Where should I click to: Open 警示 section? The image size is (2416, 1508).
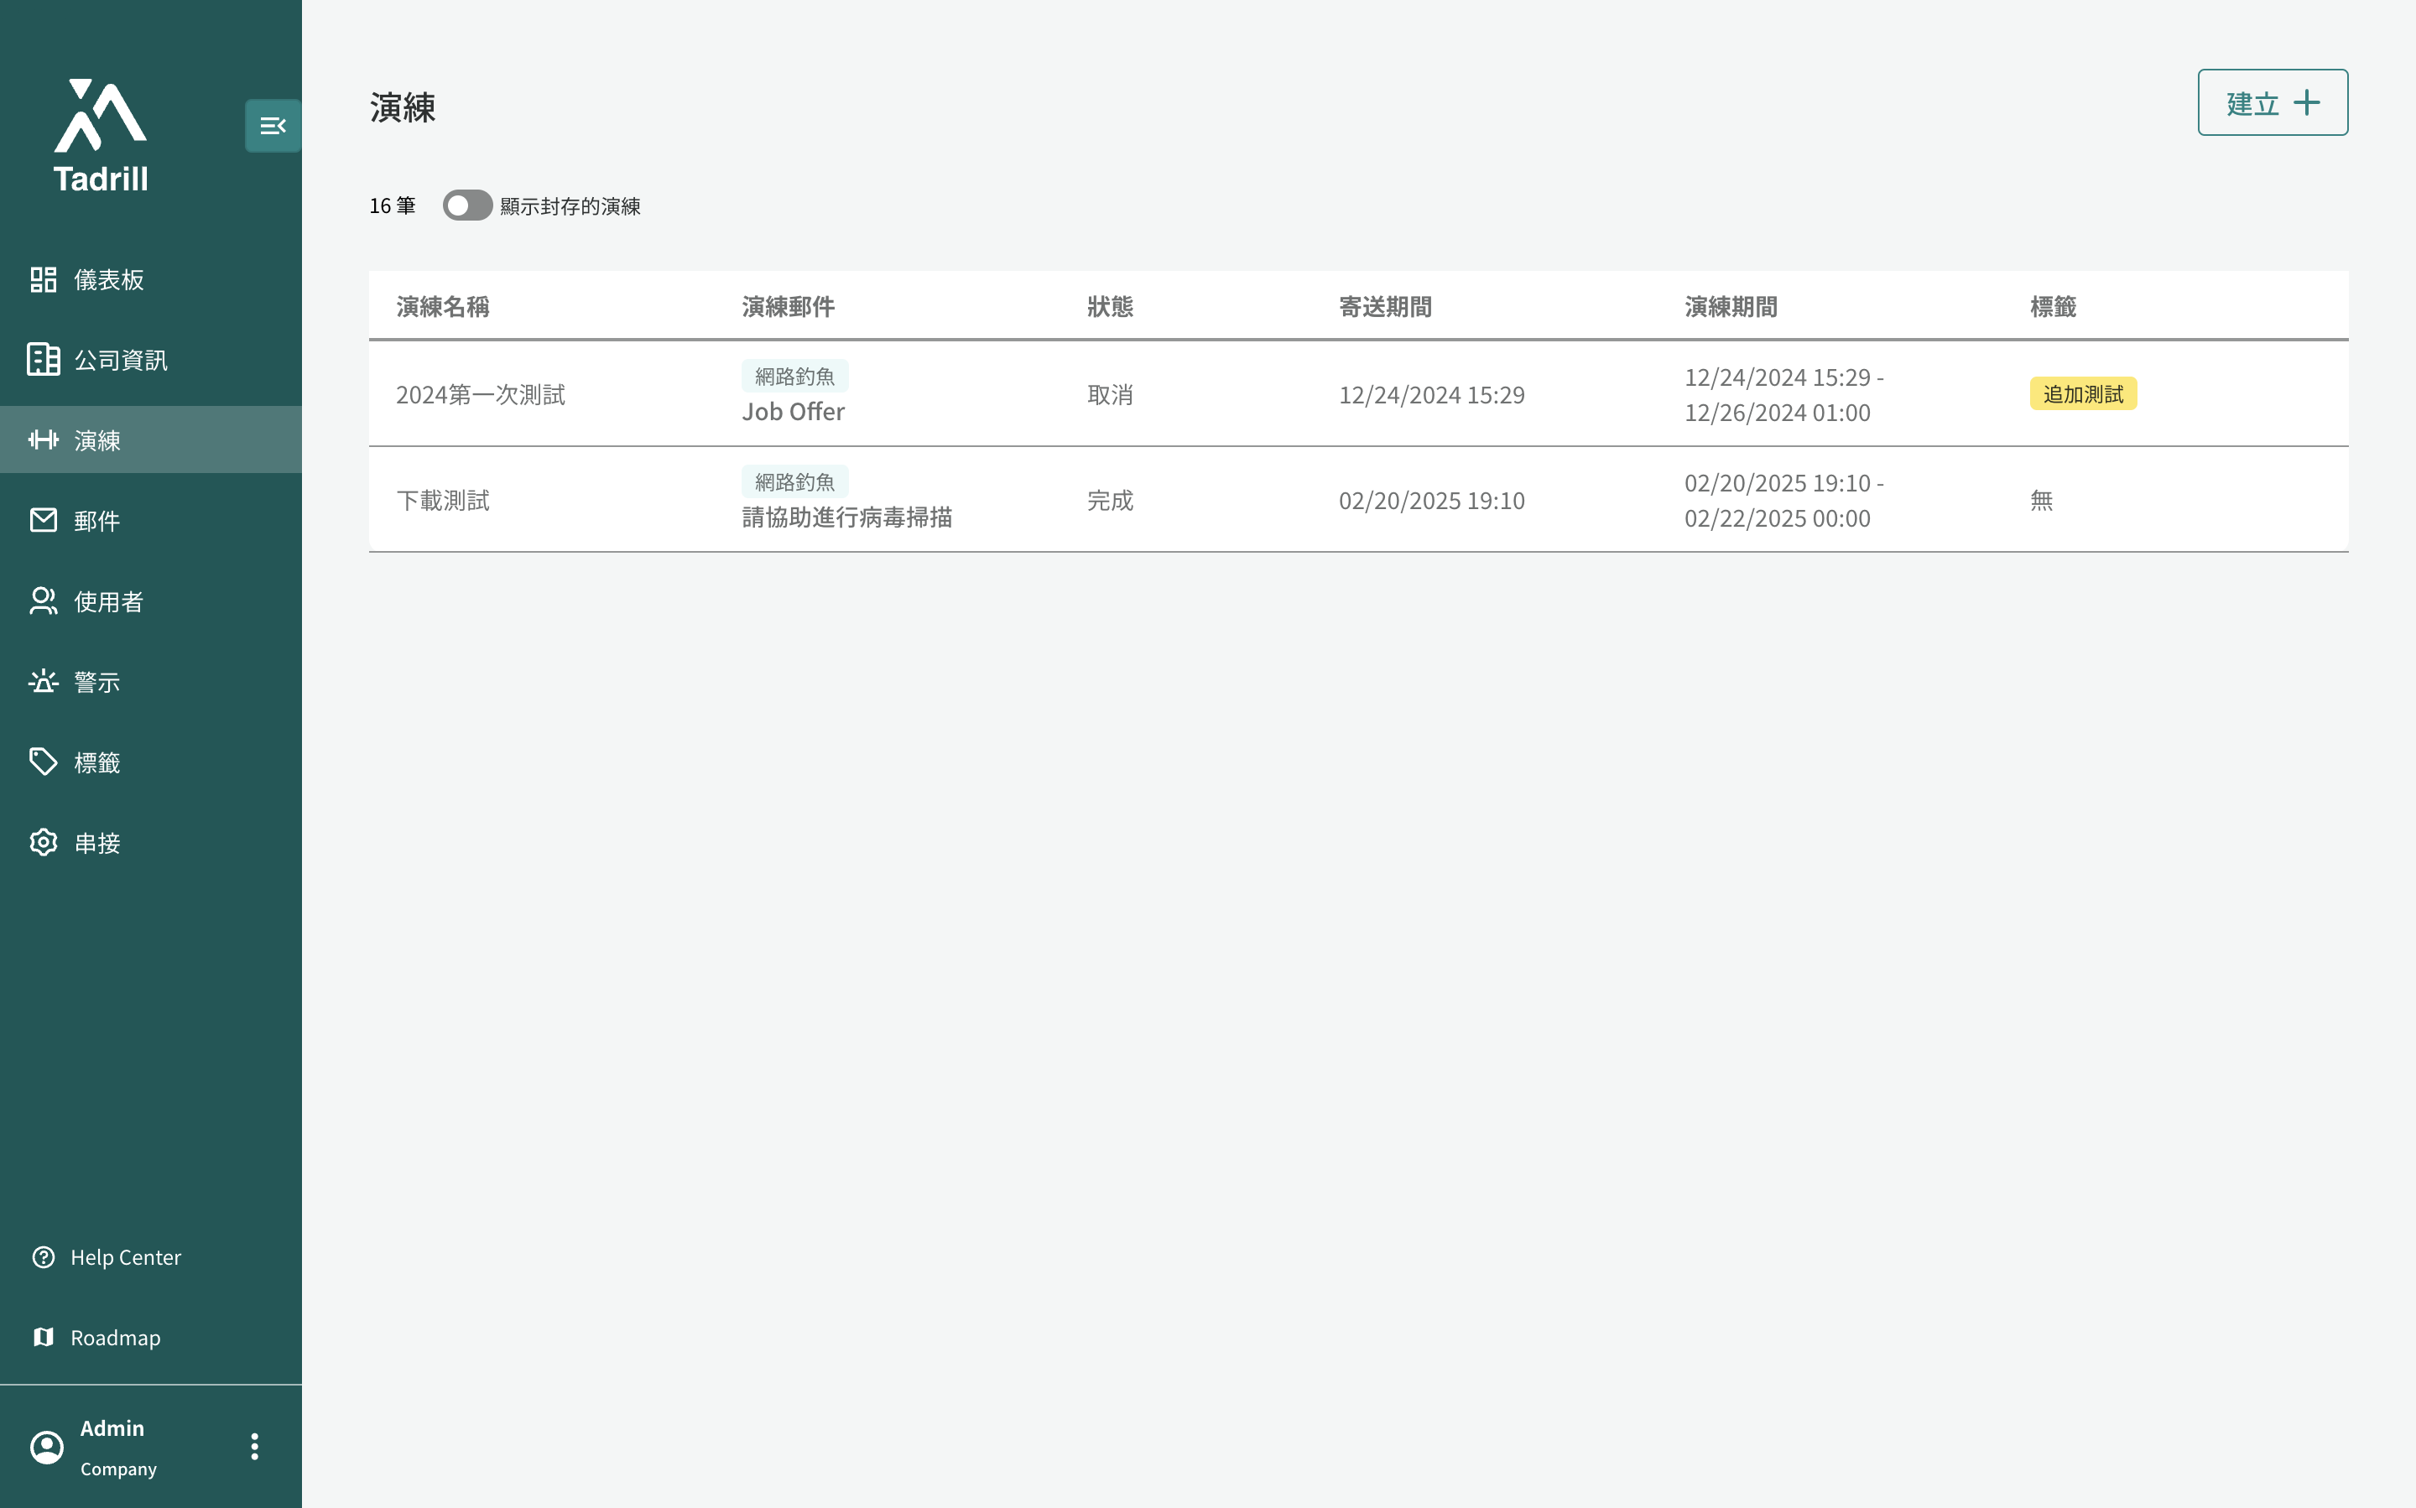pyautogui.click(x=151, y=681)
